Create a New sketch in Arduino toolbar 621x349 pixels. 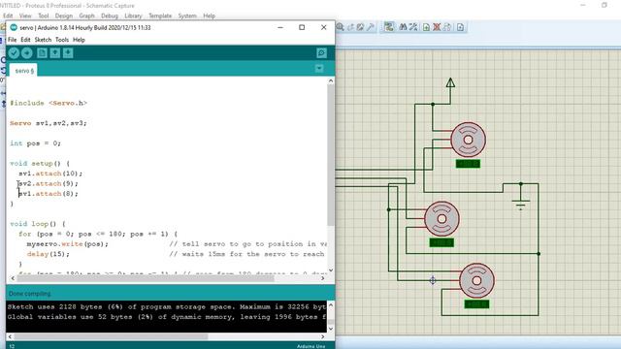tap(42, 52)
